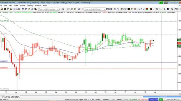Click the zoom out magnifier icon
This screenshot has height=101, width=181.
(x=160, y=9)
